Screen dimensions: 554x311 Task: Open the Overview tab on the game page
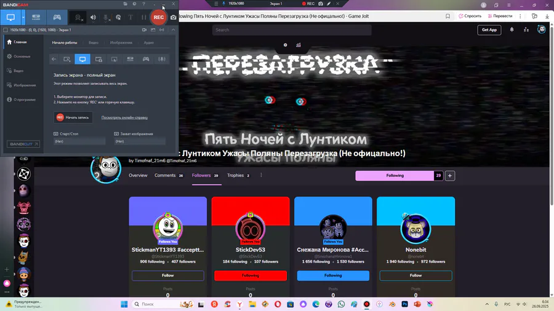(138, 176)
